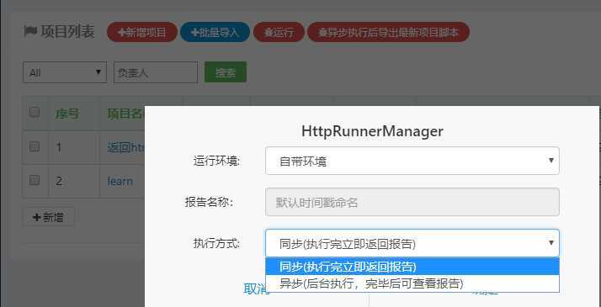Click the green 搜索 button
This screenshot has height=307, width=601.
point(226,72)
